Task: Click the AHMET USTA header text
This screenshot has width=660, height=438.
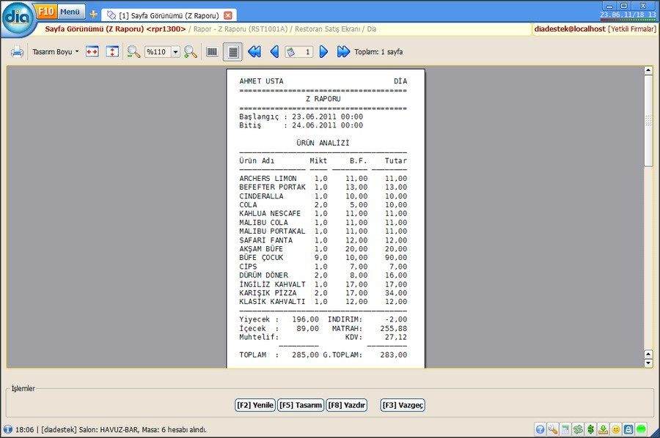Action: [261, 81]
